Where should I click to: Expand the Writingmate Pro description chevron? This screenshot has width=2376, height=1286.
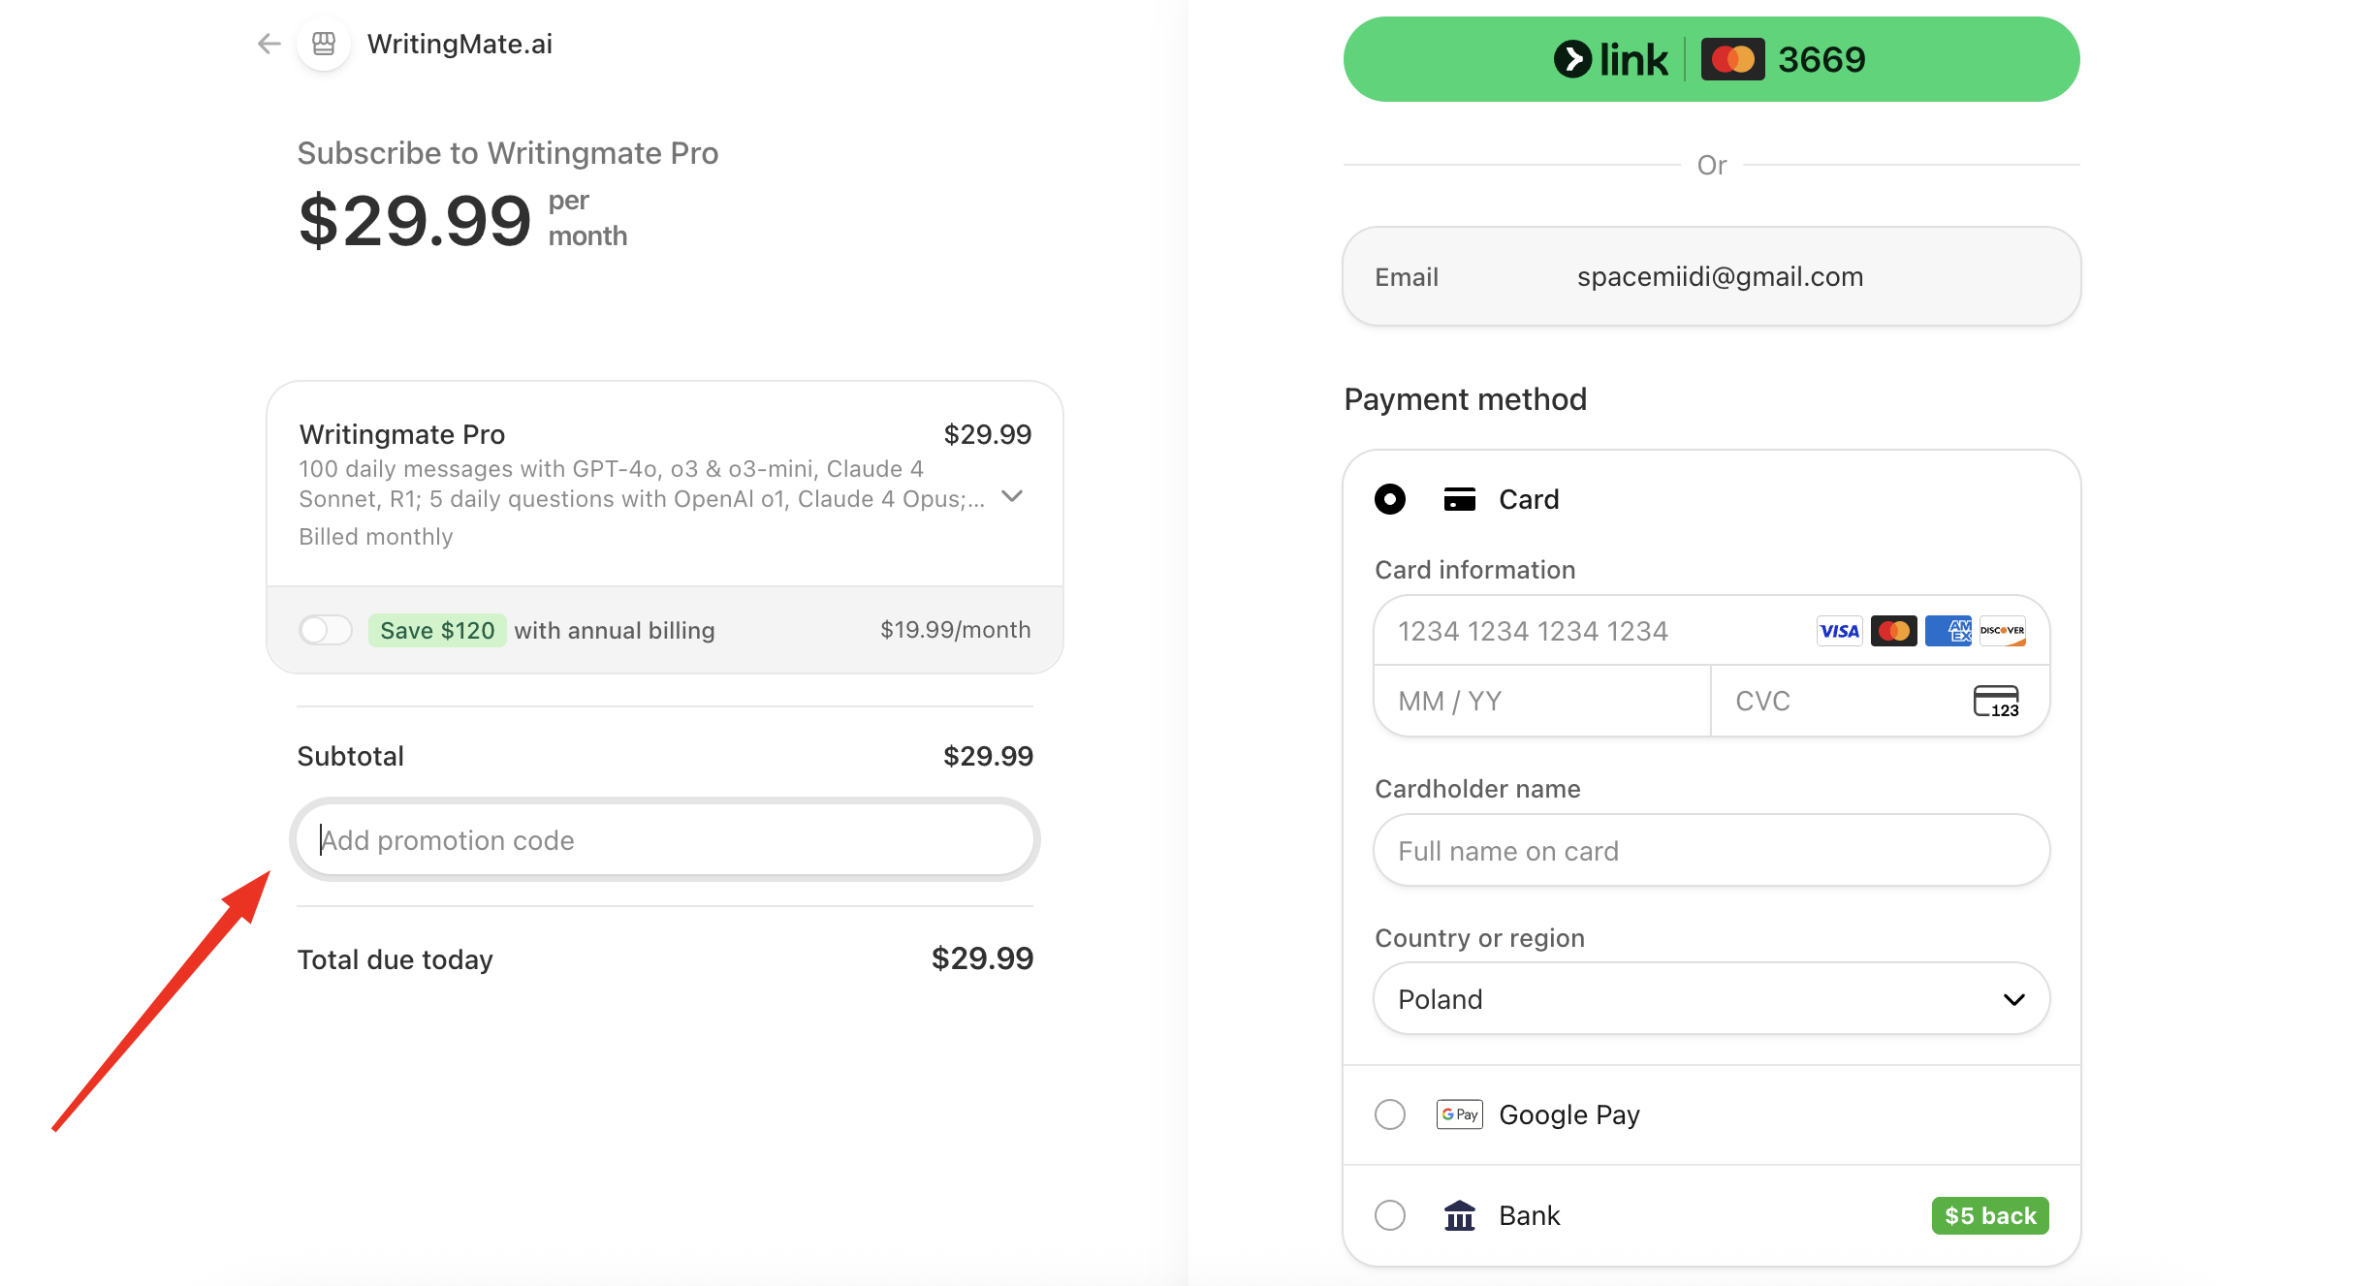[x=1012, y=496]
